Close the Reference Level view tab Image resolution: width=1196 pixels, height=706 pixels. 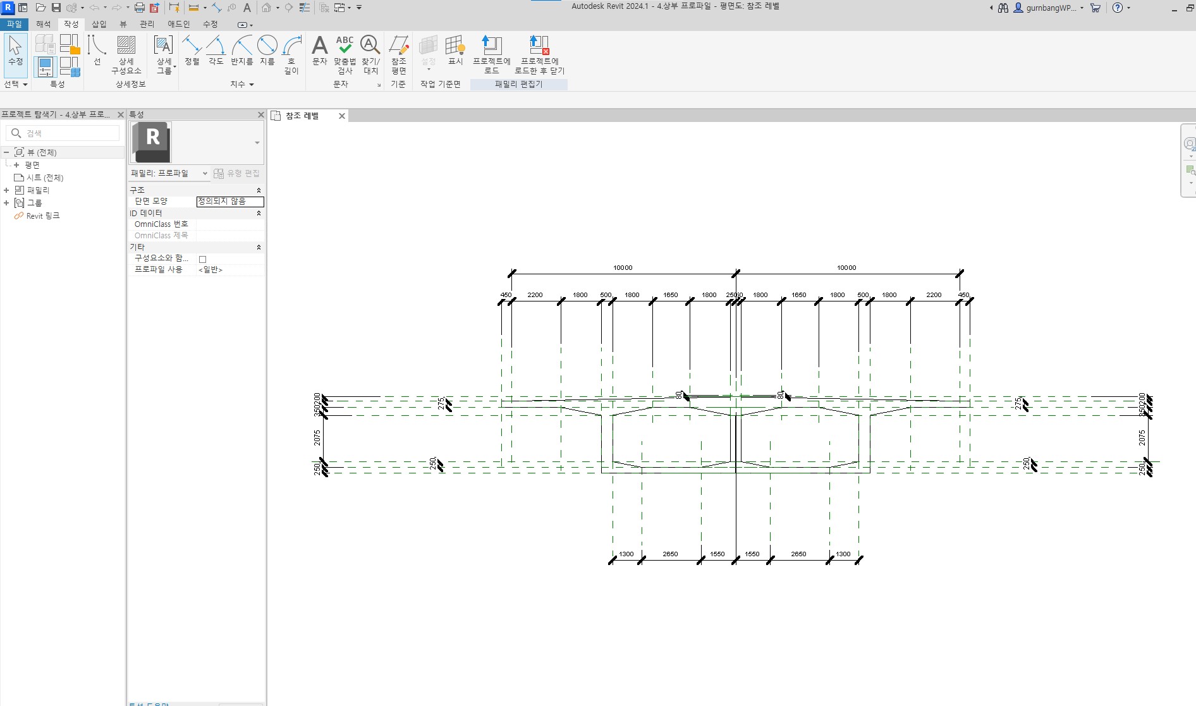point(342,116)
